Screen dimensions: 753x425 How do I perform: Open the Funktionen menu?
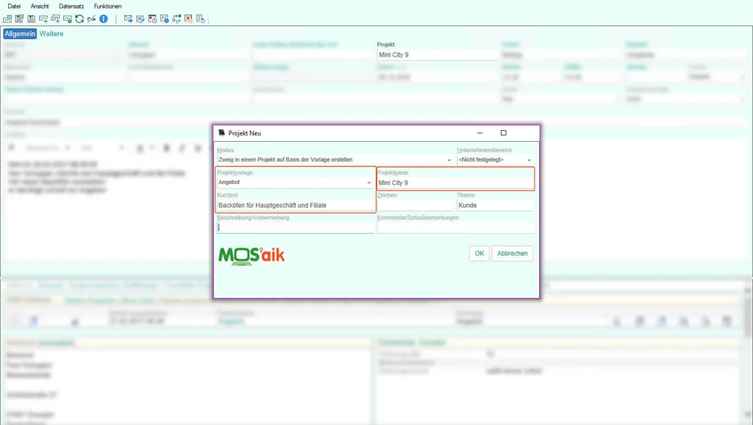(107, 6)
